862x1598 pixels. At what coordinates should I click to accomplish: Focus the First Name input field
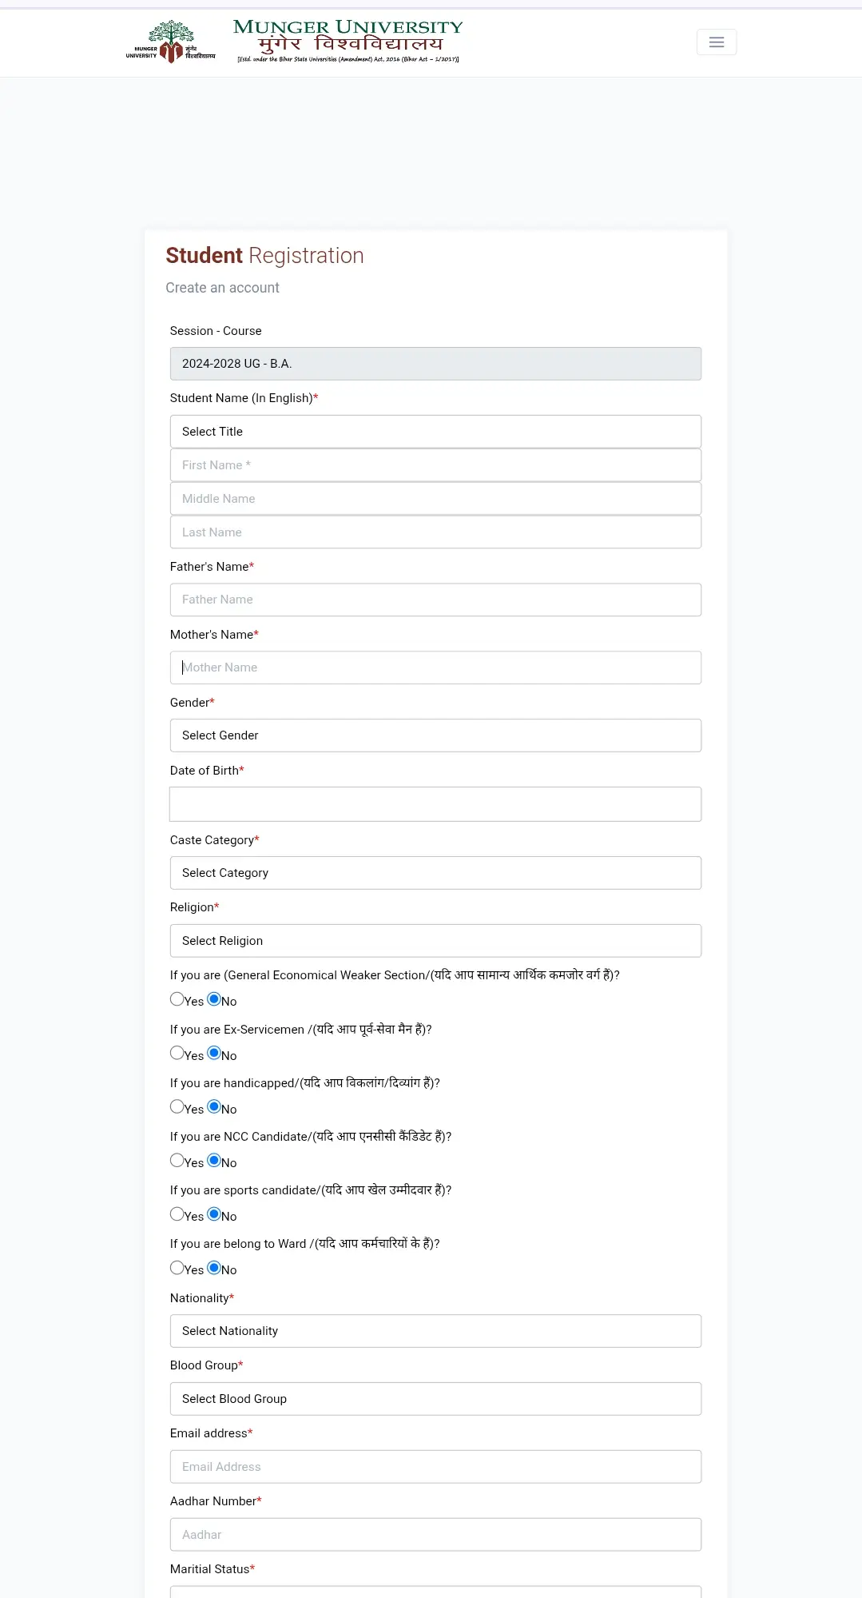(x=435, y=465)
